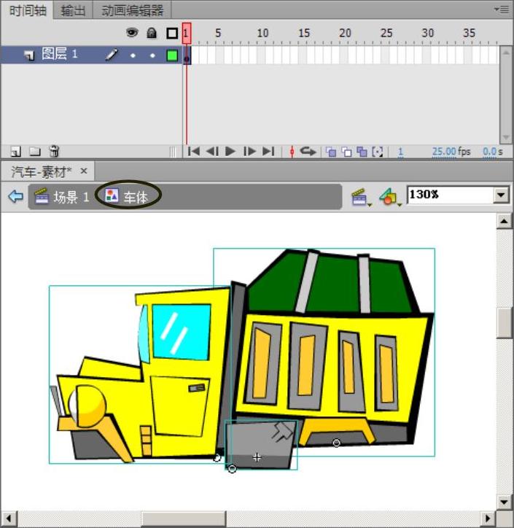Click the center frame icon
Screen dimensions: 514x528
tap(292, 152)
